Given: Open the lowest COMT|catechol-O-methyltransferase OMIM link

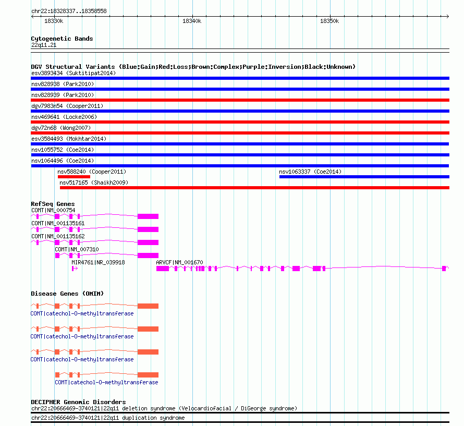Looking at the screenshot, I should 106,383.
